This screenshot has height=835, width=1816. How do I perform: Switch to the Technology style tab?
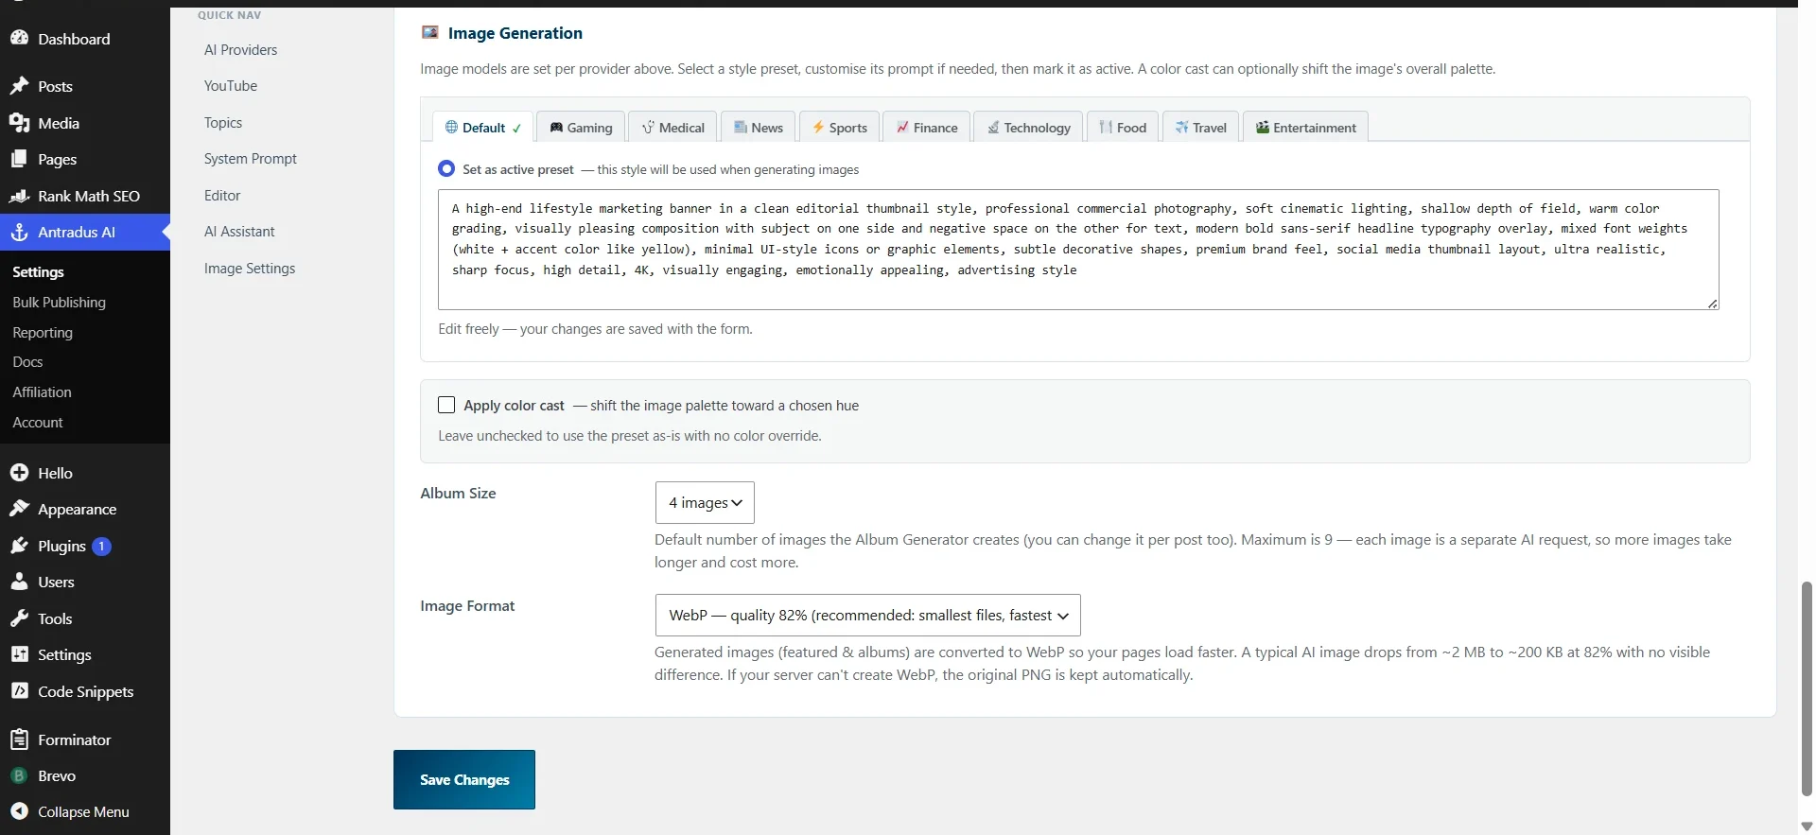[1028, 127]
